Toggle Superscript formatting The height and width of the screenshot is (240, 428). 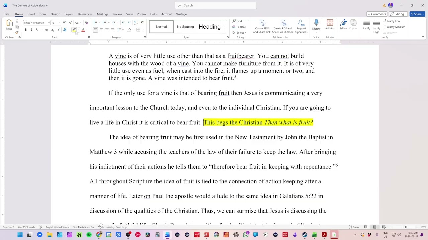click(58, 30)
